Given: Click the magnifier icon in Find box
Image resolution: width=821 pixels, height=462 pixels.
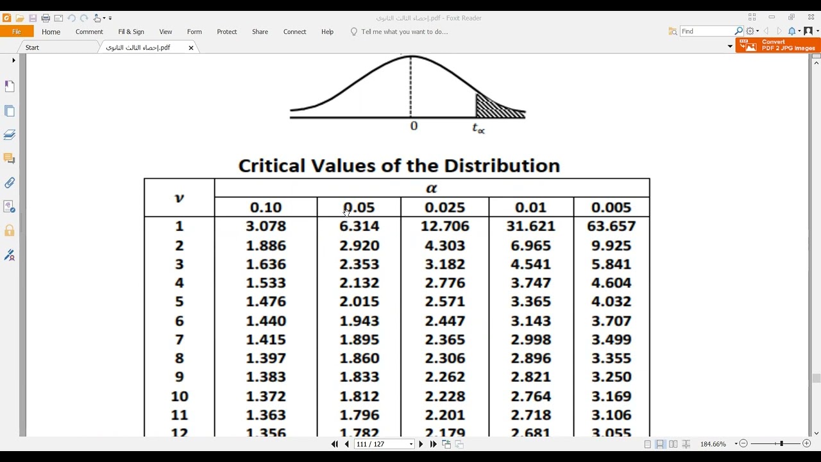Looking at the screenshot, I should coord(739,31).
